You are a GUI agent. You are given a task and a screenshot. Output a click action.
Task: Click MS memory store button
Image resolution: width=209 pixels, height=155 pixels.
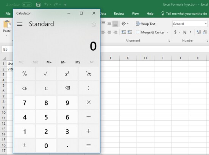coord(78,62)
